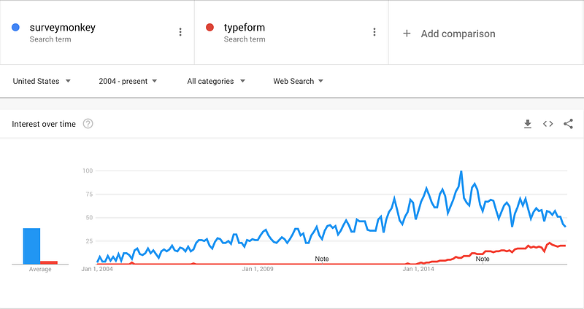584x309 pixels.
Task: Click the plus icon to add comparison
Action: tap(407, 34)
